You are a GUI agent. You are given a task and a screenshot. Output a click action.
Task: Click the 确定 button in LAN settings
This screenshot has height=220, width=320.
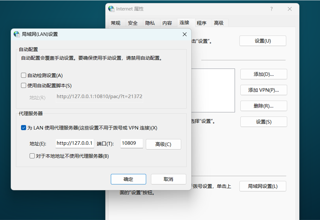[x=129, y=179]
